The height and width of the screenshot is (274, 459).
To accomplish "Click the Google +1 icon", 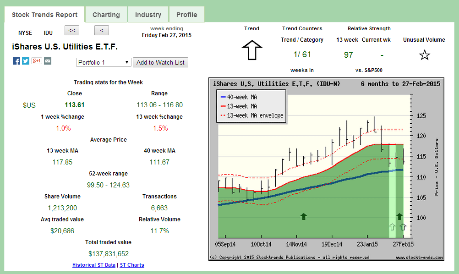I will pos(37,61).
